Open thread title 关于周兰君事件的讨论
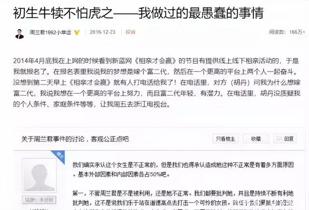Image resolution: width=309 pixels, height=210 pixels. (x=53, y=139)
